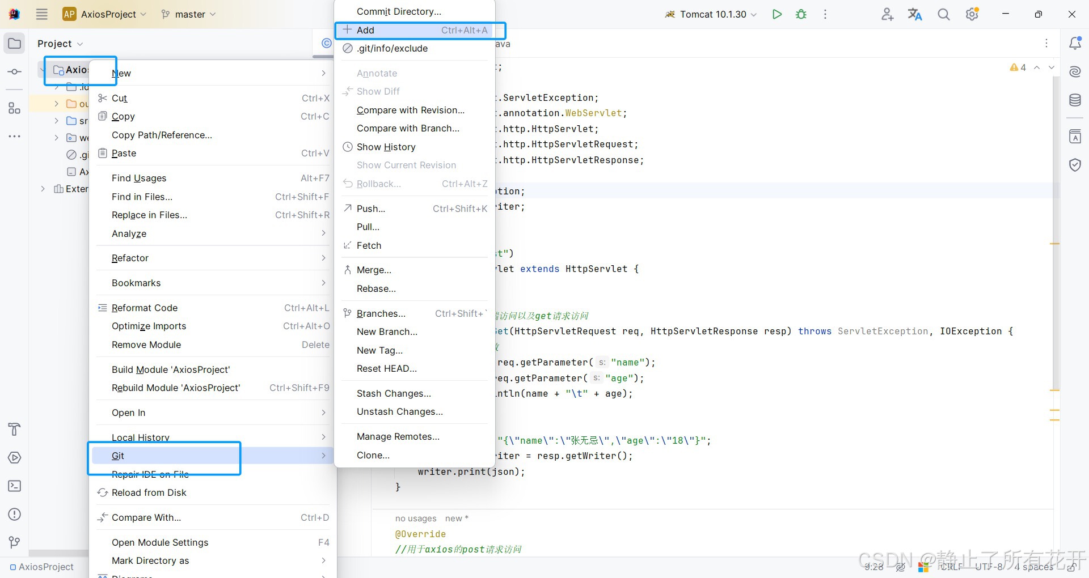1089x578 pixels.
Task: Highlight the Git context menu entry
Action: click(x=213, y=456)
